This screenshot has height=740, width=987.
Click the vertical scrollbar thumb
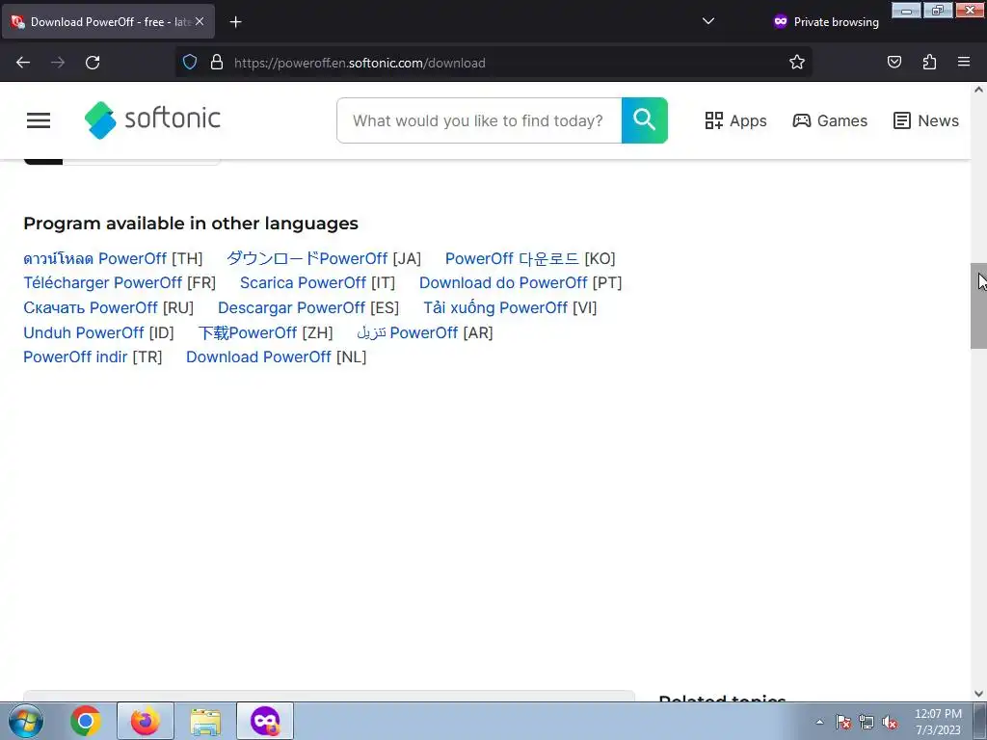click(x=978, y=305)
